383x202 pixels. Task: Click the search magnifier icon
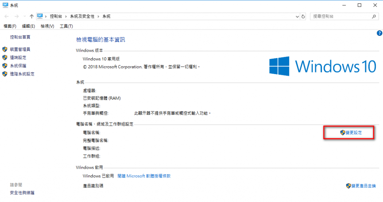click(374, 16)
